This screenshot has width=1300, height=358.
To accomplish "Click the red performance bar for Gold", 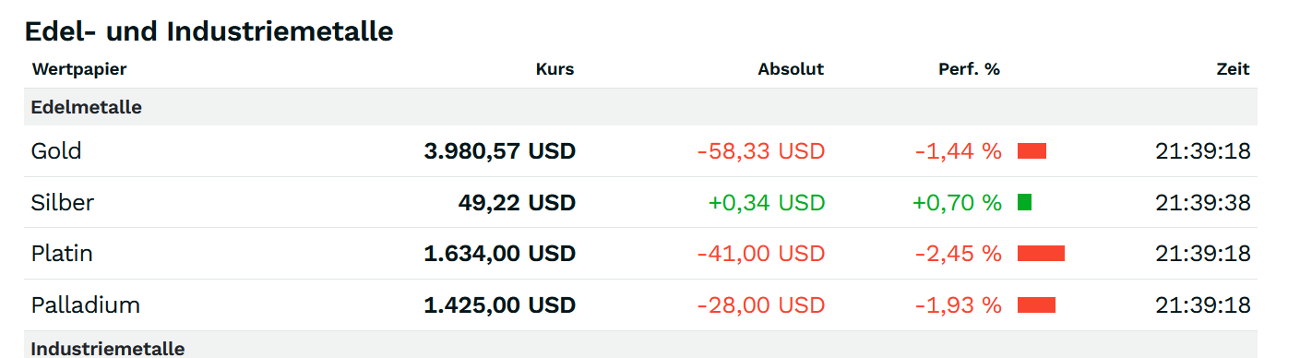I will click(1032, 151).
